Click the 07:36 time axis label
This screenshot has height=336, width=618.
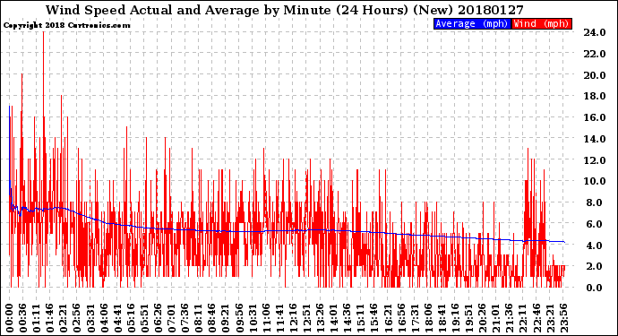(185, 318)
